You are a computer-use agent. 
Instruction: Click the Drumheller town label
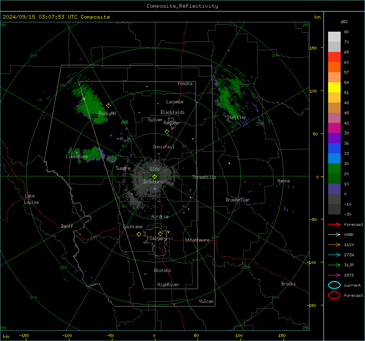tap(238, 200)
